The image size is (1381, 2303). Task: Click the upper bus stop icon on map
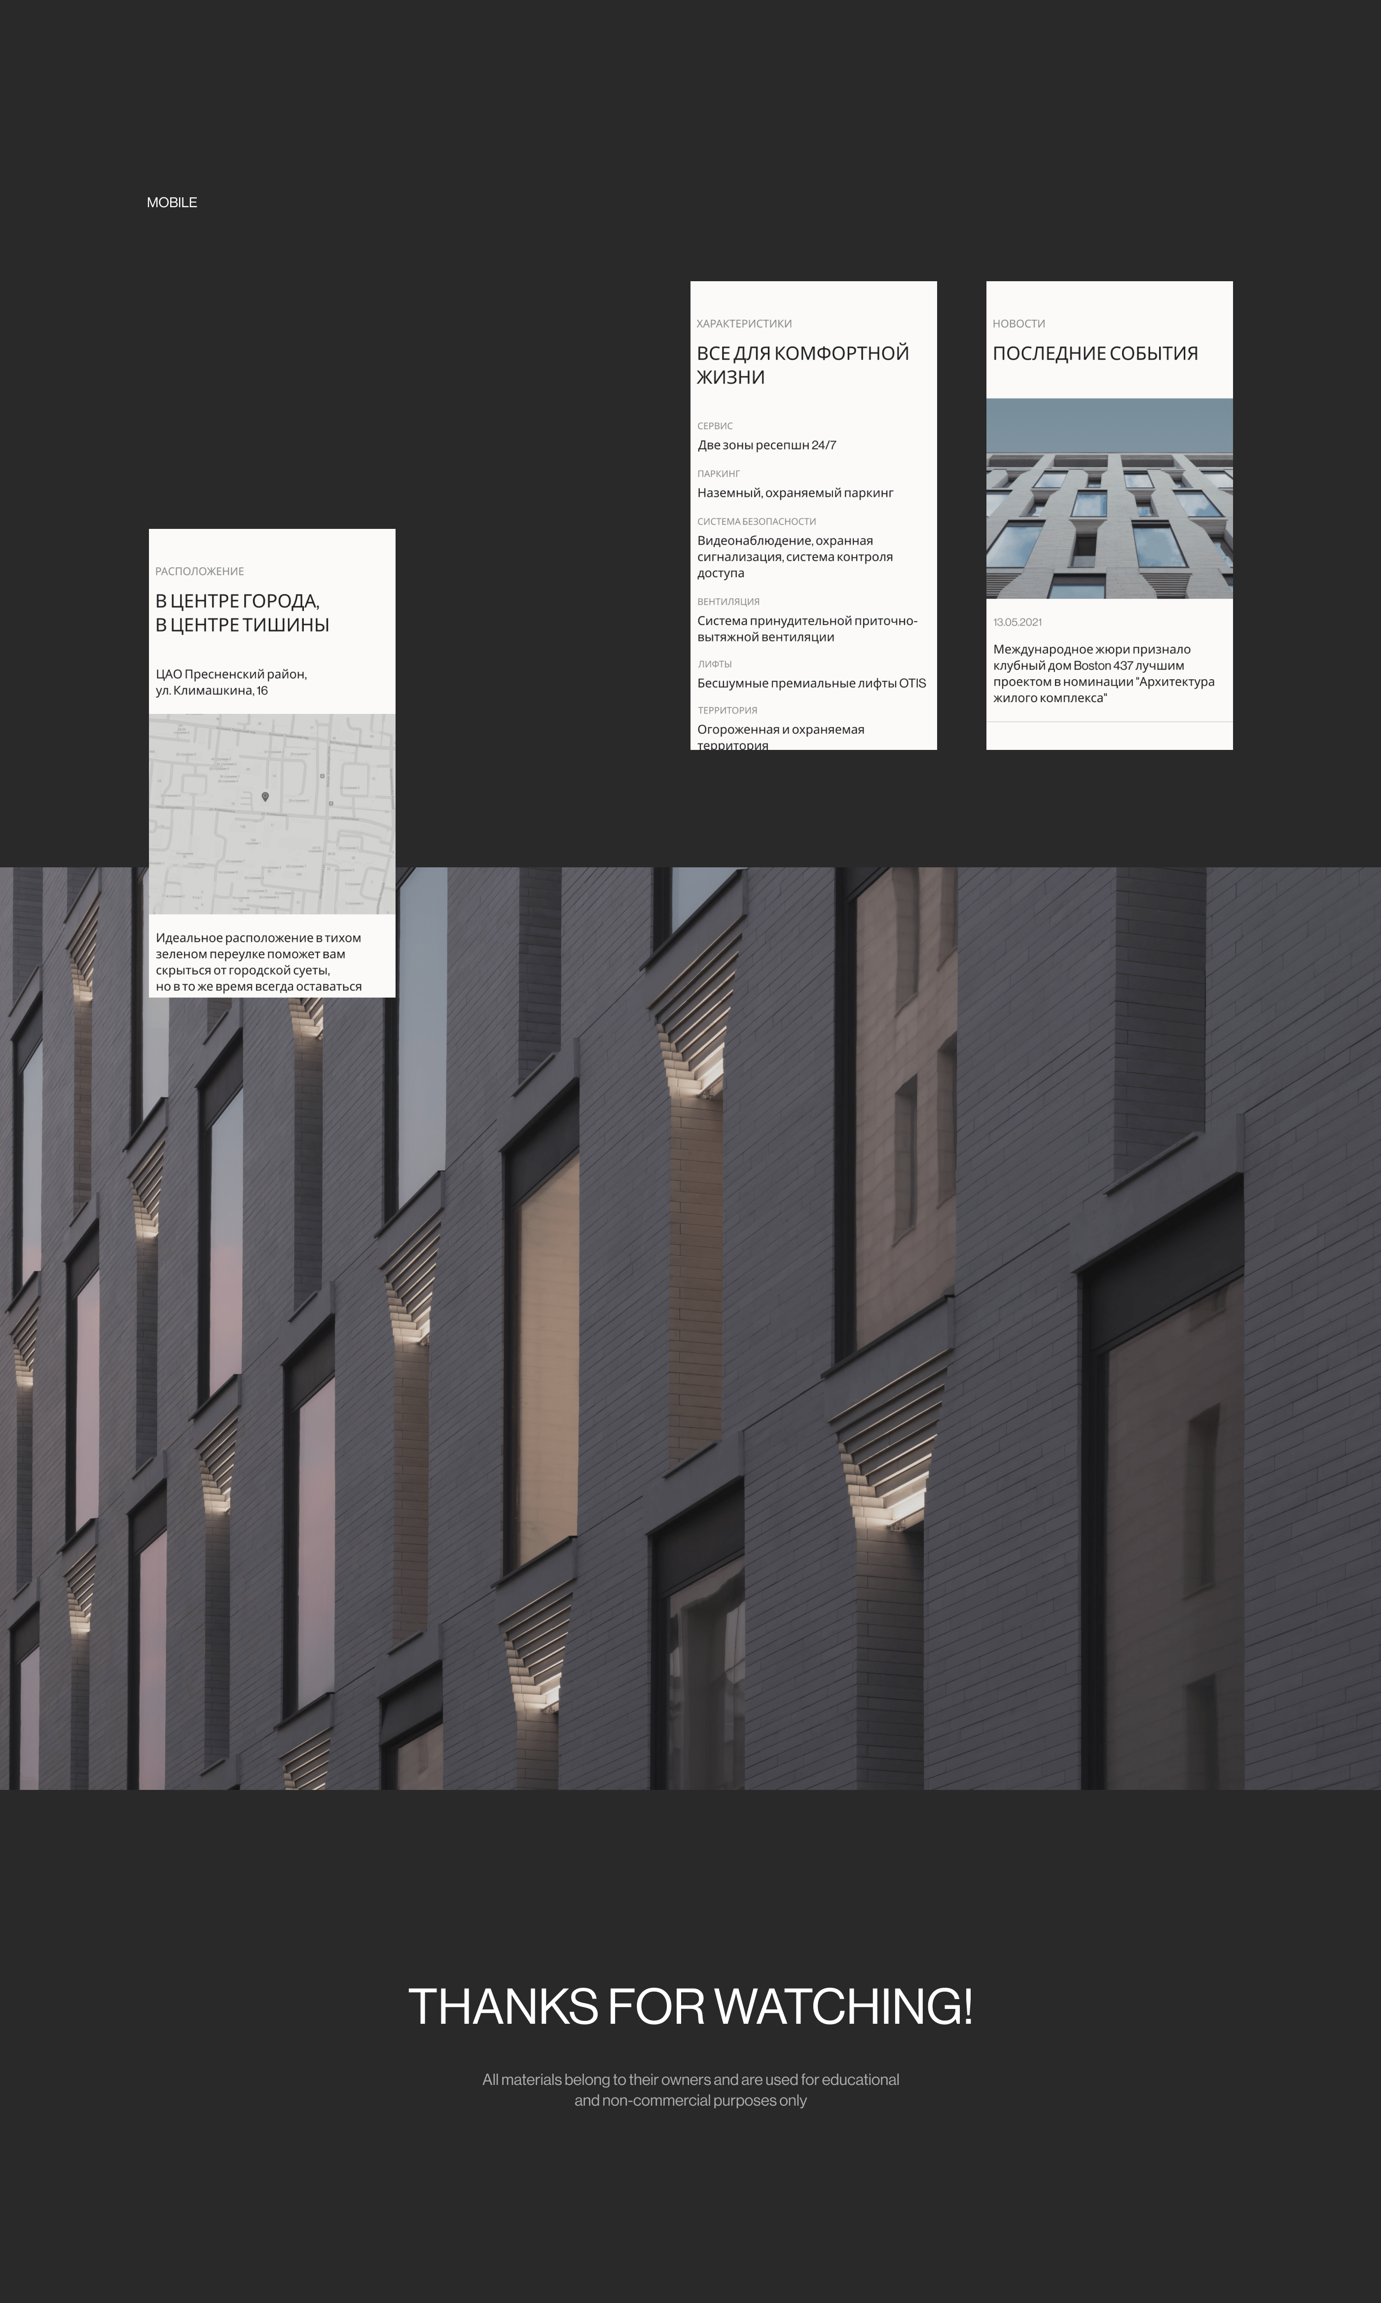pyautogui.click(x=323, y=777)
